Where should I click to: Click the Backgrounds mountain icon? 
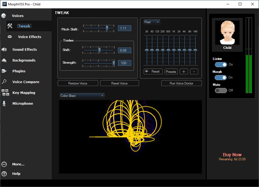click(4, 60)
